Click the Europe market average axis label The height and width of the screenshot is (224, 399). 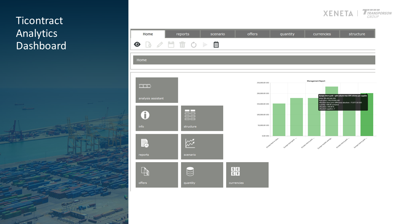325,143
